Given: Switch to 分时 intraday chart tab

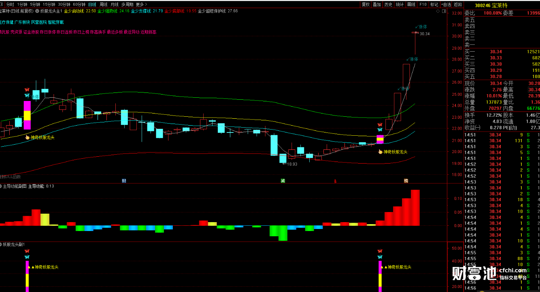Looking at the screenshot, I should coord(11,4).
